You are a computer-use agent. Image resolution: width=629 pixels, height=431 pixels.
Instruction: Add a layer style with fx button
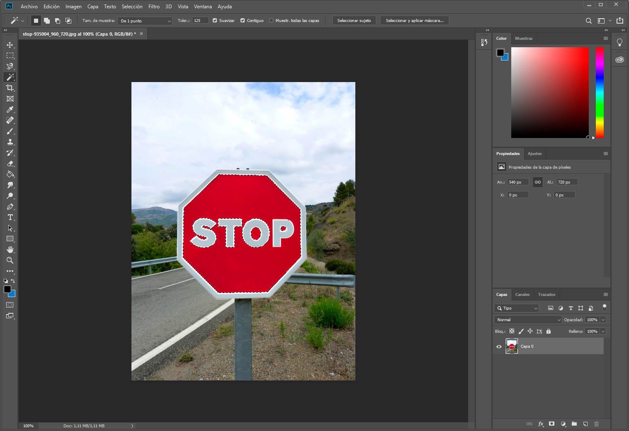click(541, 424)
